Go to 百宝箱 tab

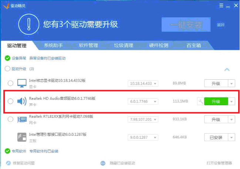(194, 45)
